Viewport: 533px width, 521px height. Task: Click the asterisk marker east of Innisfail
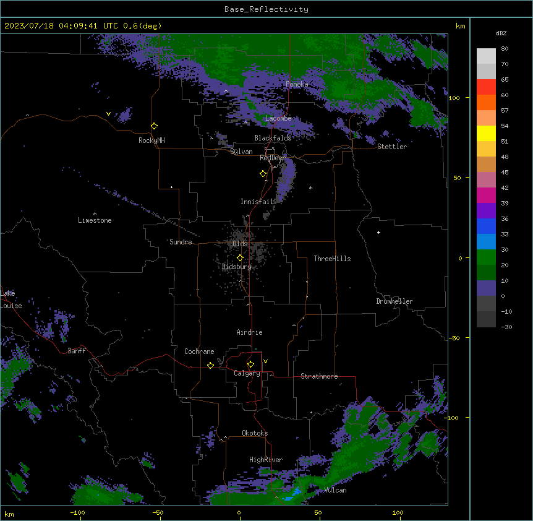310,187
